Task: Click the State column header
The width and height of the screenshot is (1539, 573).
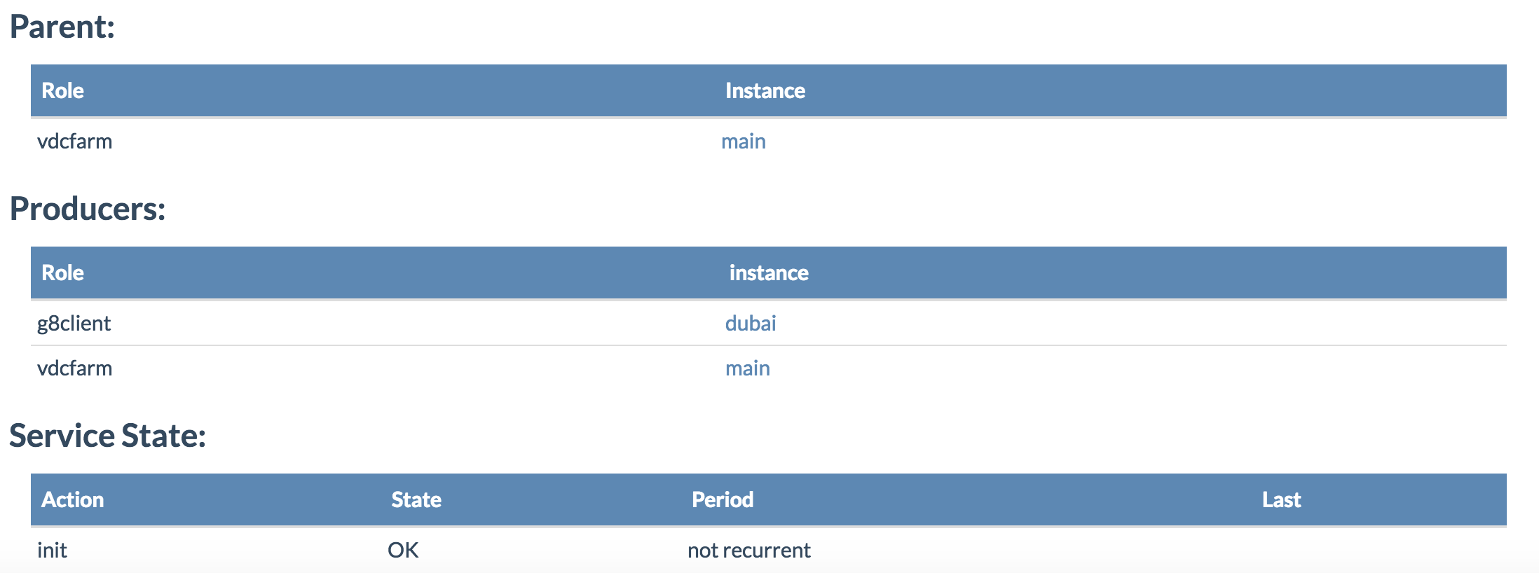Action: pyautogui.click(x=416, y=500)
